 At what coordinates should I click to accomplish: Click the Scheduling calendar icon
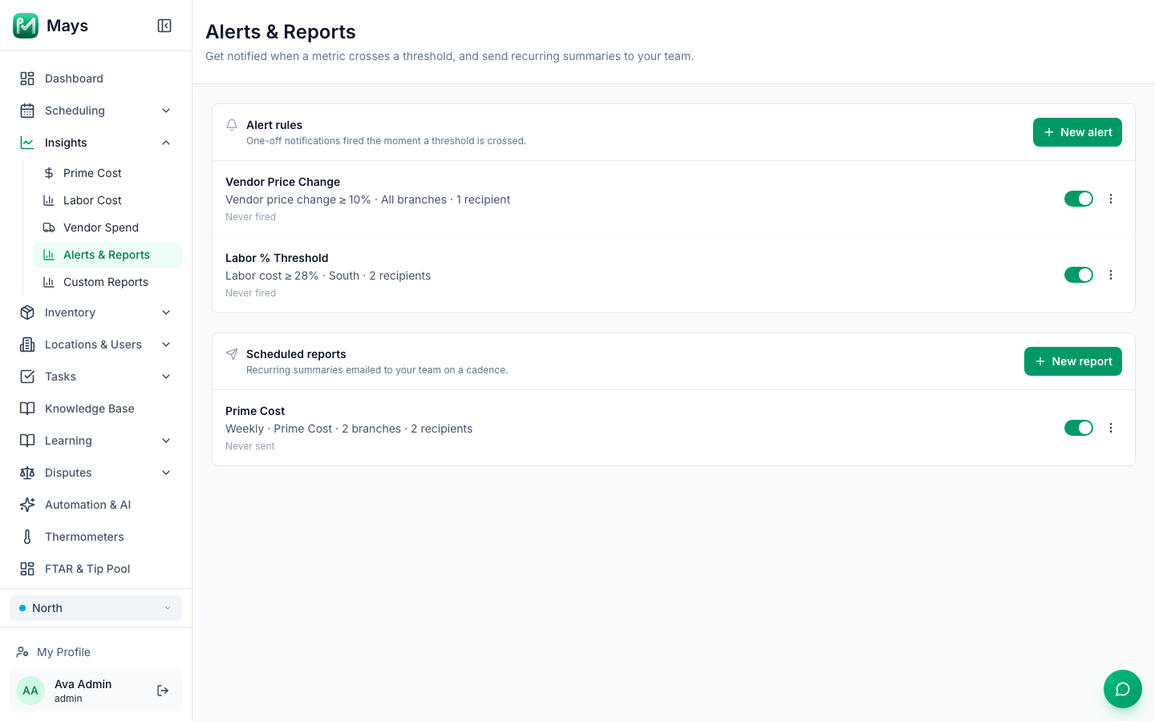tap(27, 111)
